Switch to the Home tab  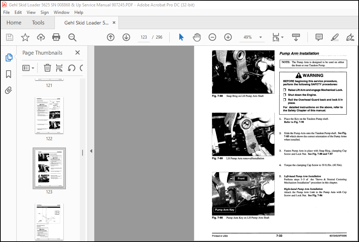pyautogui.click(x=14, y=23)
